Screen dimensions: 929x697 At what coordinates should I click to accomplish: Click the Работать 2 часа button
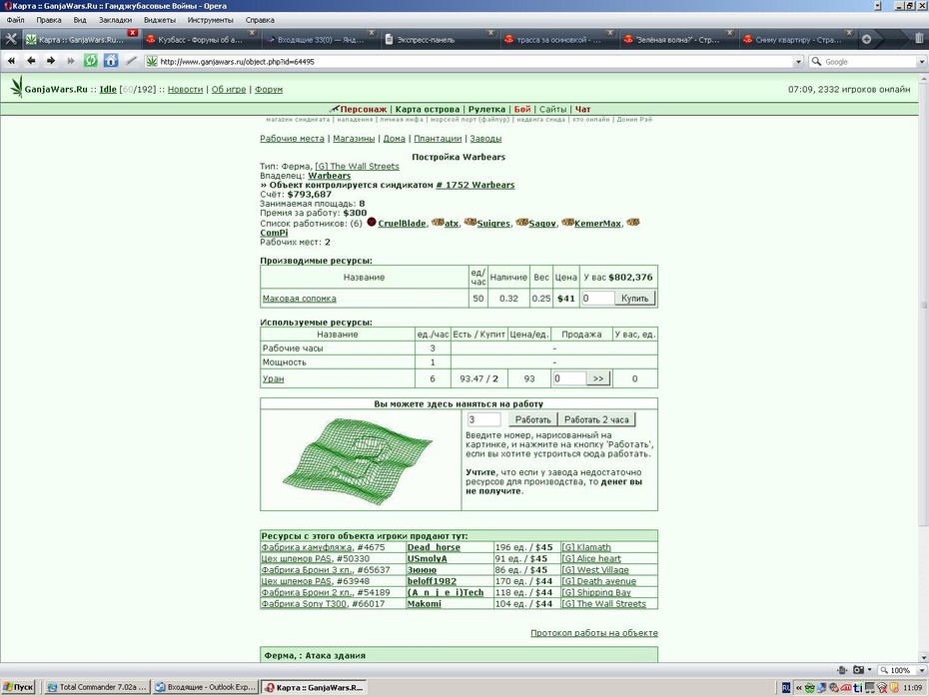(596, 419)
